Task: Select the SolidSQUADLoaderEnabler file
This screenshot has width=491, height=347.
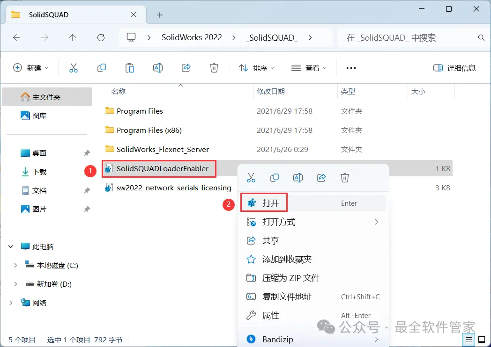Action: pos(162,168)
